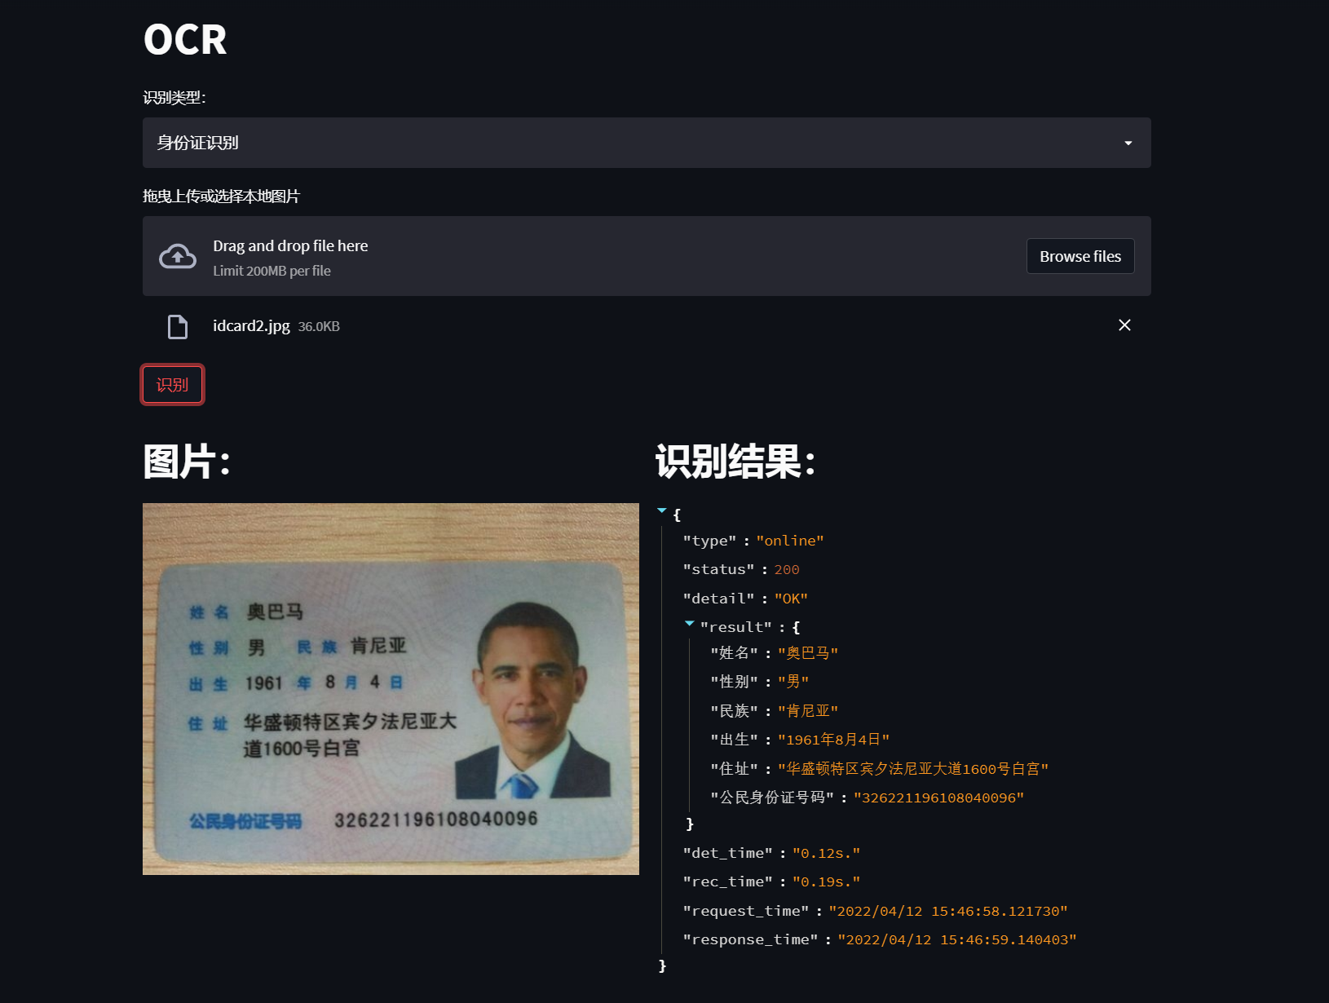Collapse the result object in the JSON viewer
This screenshot has width=1329, height=1003.
click(x=690, y=624)
